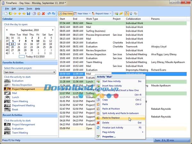
Task: Open the San Jose project combo box
Action: (x=30, y=72)
